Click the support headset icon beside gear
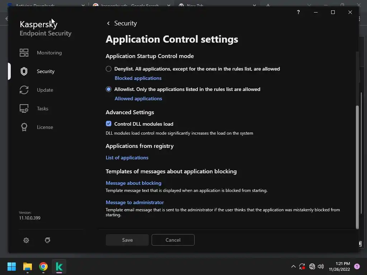This screenshot has height=275, width=367. 48,240
